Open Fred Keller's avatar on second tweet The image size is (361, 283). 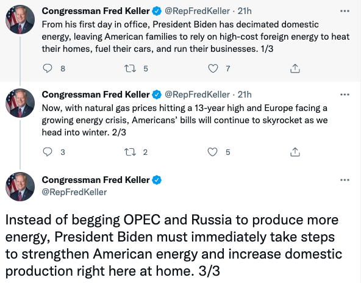(20, 103)
